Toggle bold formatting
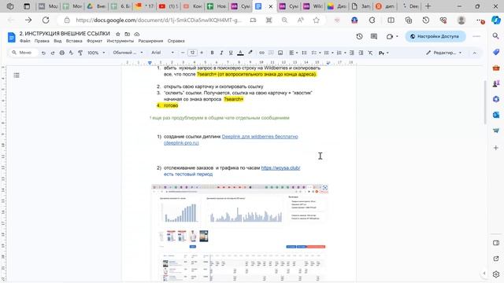 [x=212, y=53]
